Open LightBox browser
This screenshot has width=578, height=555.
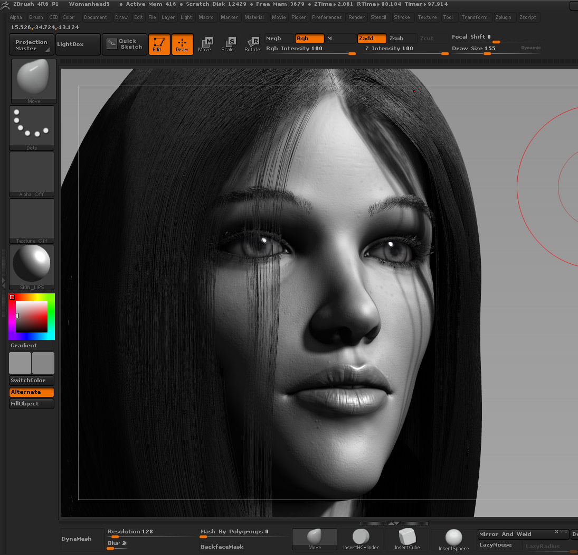click(78, 44)
